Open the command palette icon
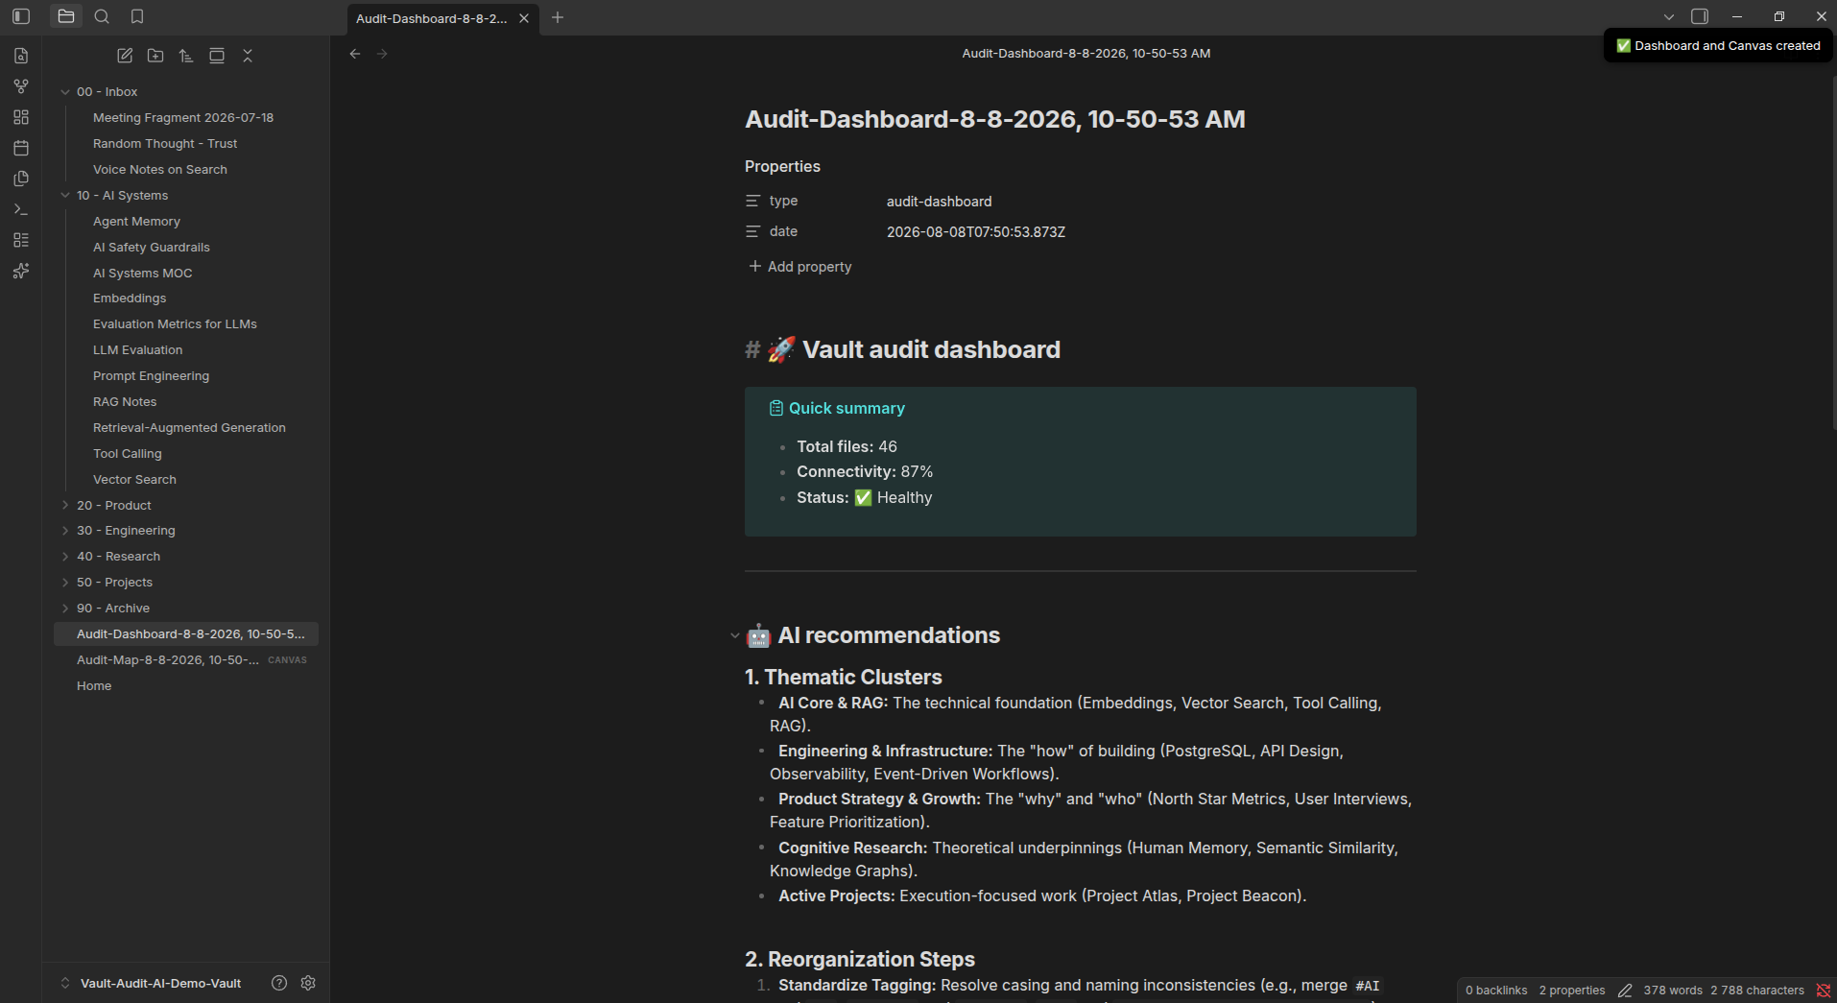The width and height of the screenshot is (1837, 1003). click(21, 209)
